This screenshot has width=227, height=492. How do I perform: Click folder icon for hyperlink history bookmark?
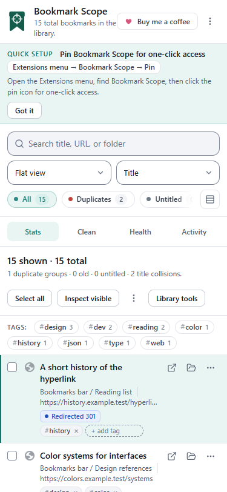(x=191, y=368)
